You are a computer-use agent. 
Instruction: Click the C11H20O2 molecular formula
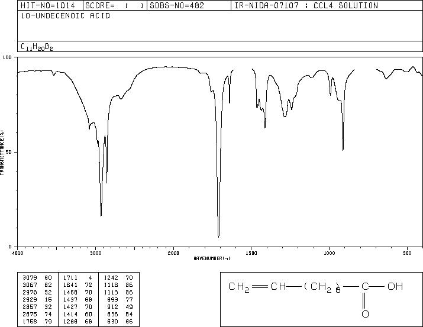[37, 47]
